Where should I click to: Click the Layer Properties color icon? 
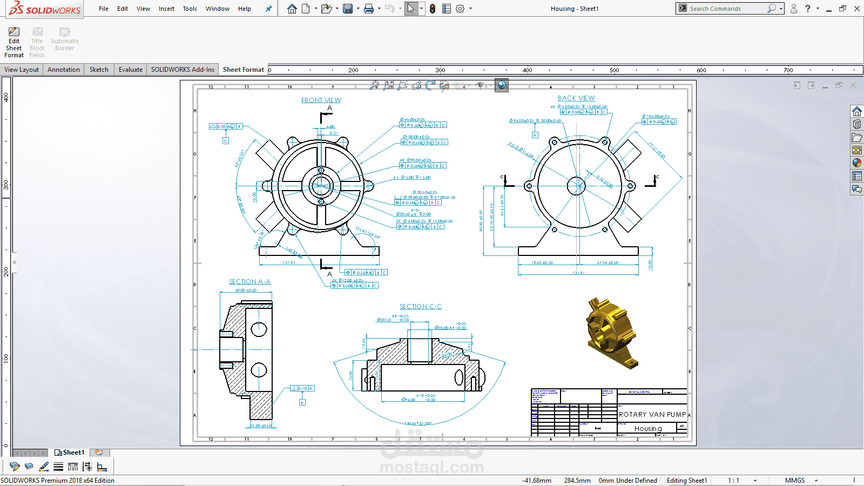click(15, 467)
